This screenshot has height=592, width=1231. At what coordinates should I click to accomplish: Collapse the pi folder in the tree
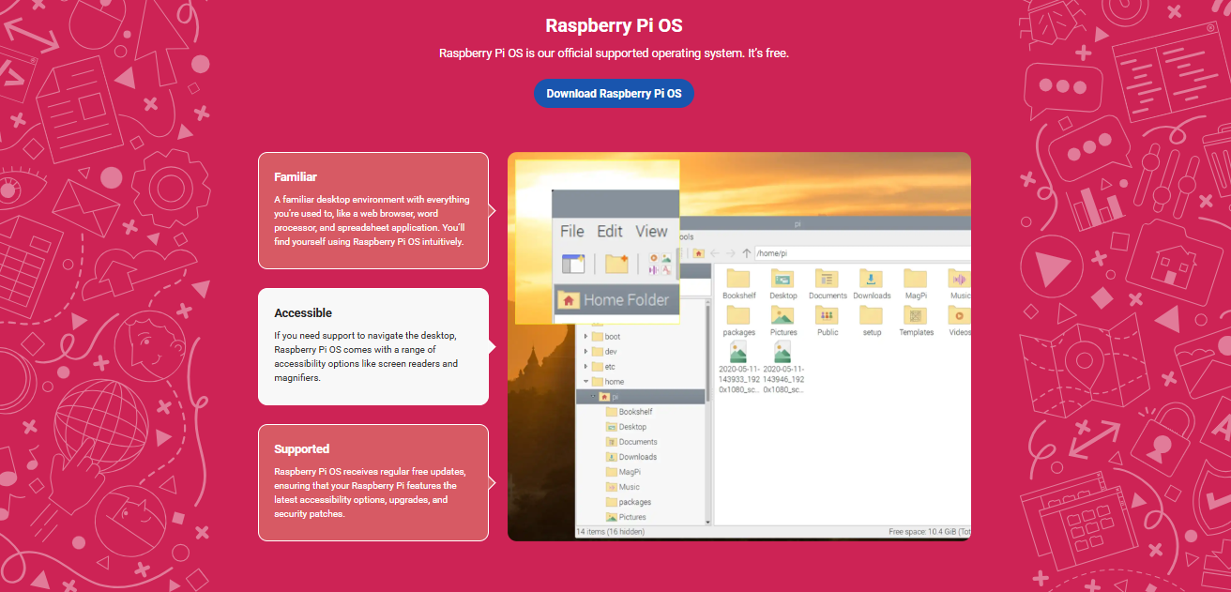(593, 397)
